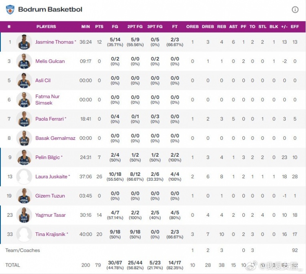Click Pelin Bilgic's player photo

coord(24,157)
